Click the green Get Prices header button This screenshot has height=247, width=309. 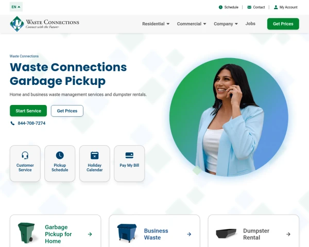[283, 24]
